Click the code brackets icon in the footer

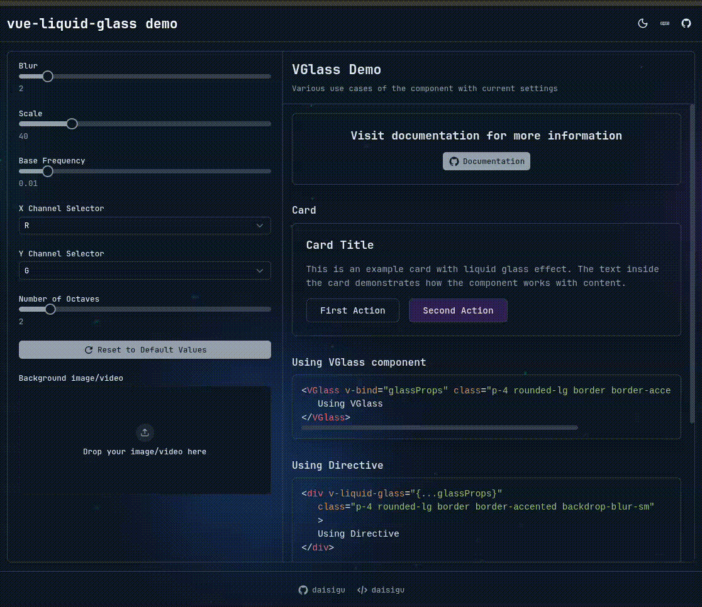[362, 590]
